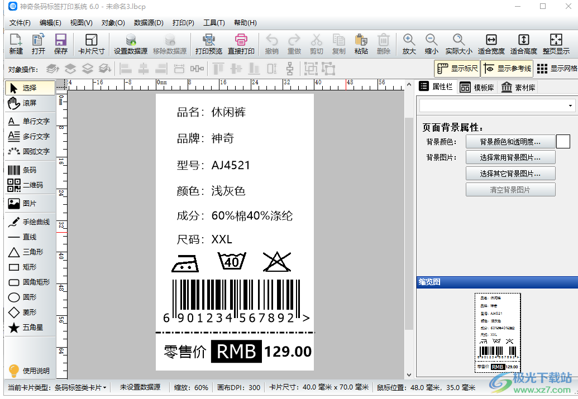Open the 文件(F) menu
The image size is (578, 399).
(20, 23)
